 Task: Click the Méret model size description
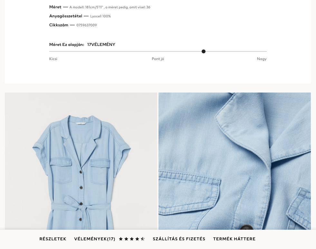[110, 7]
